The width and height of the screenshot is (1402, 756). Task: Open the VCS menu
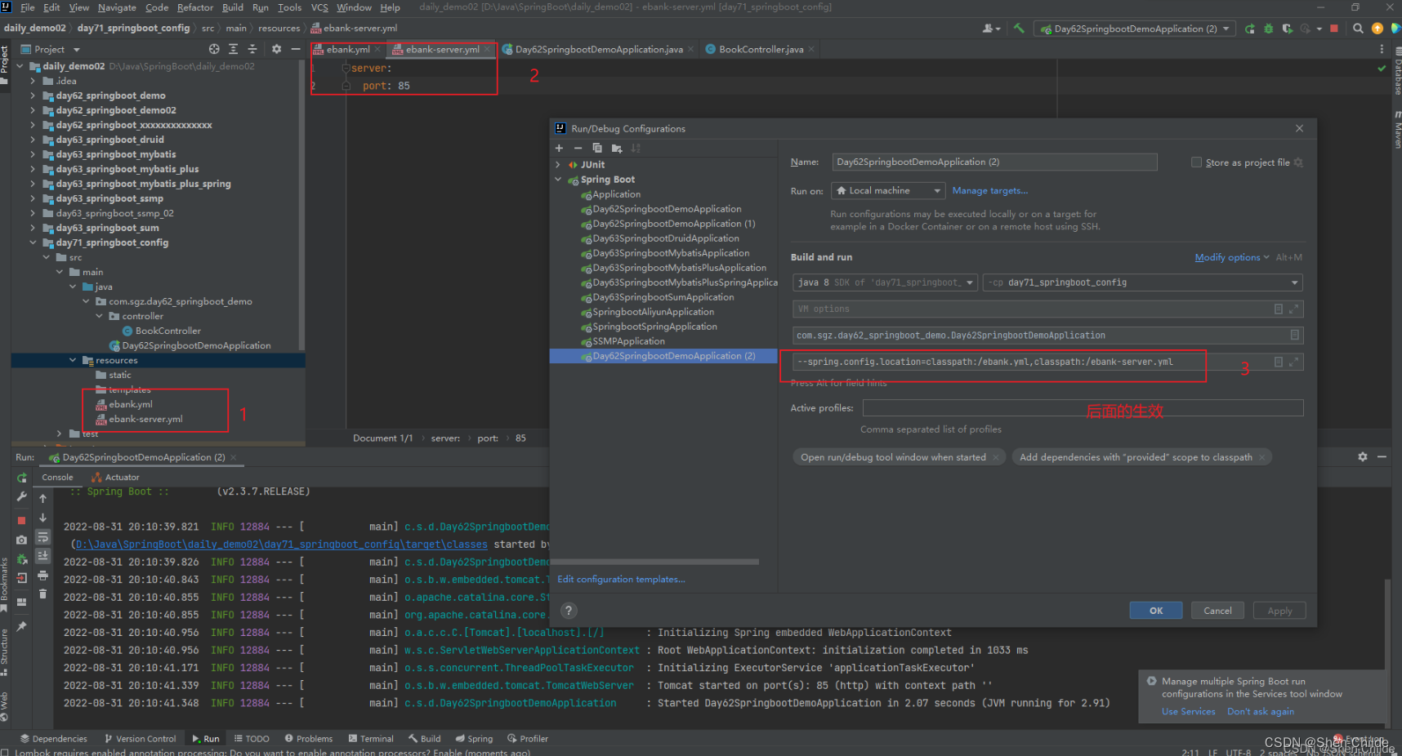tap(319, 7)
